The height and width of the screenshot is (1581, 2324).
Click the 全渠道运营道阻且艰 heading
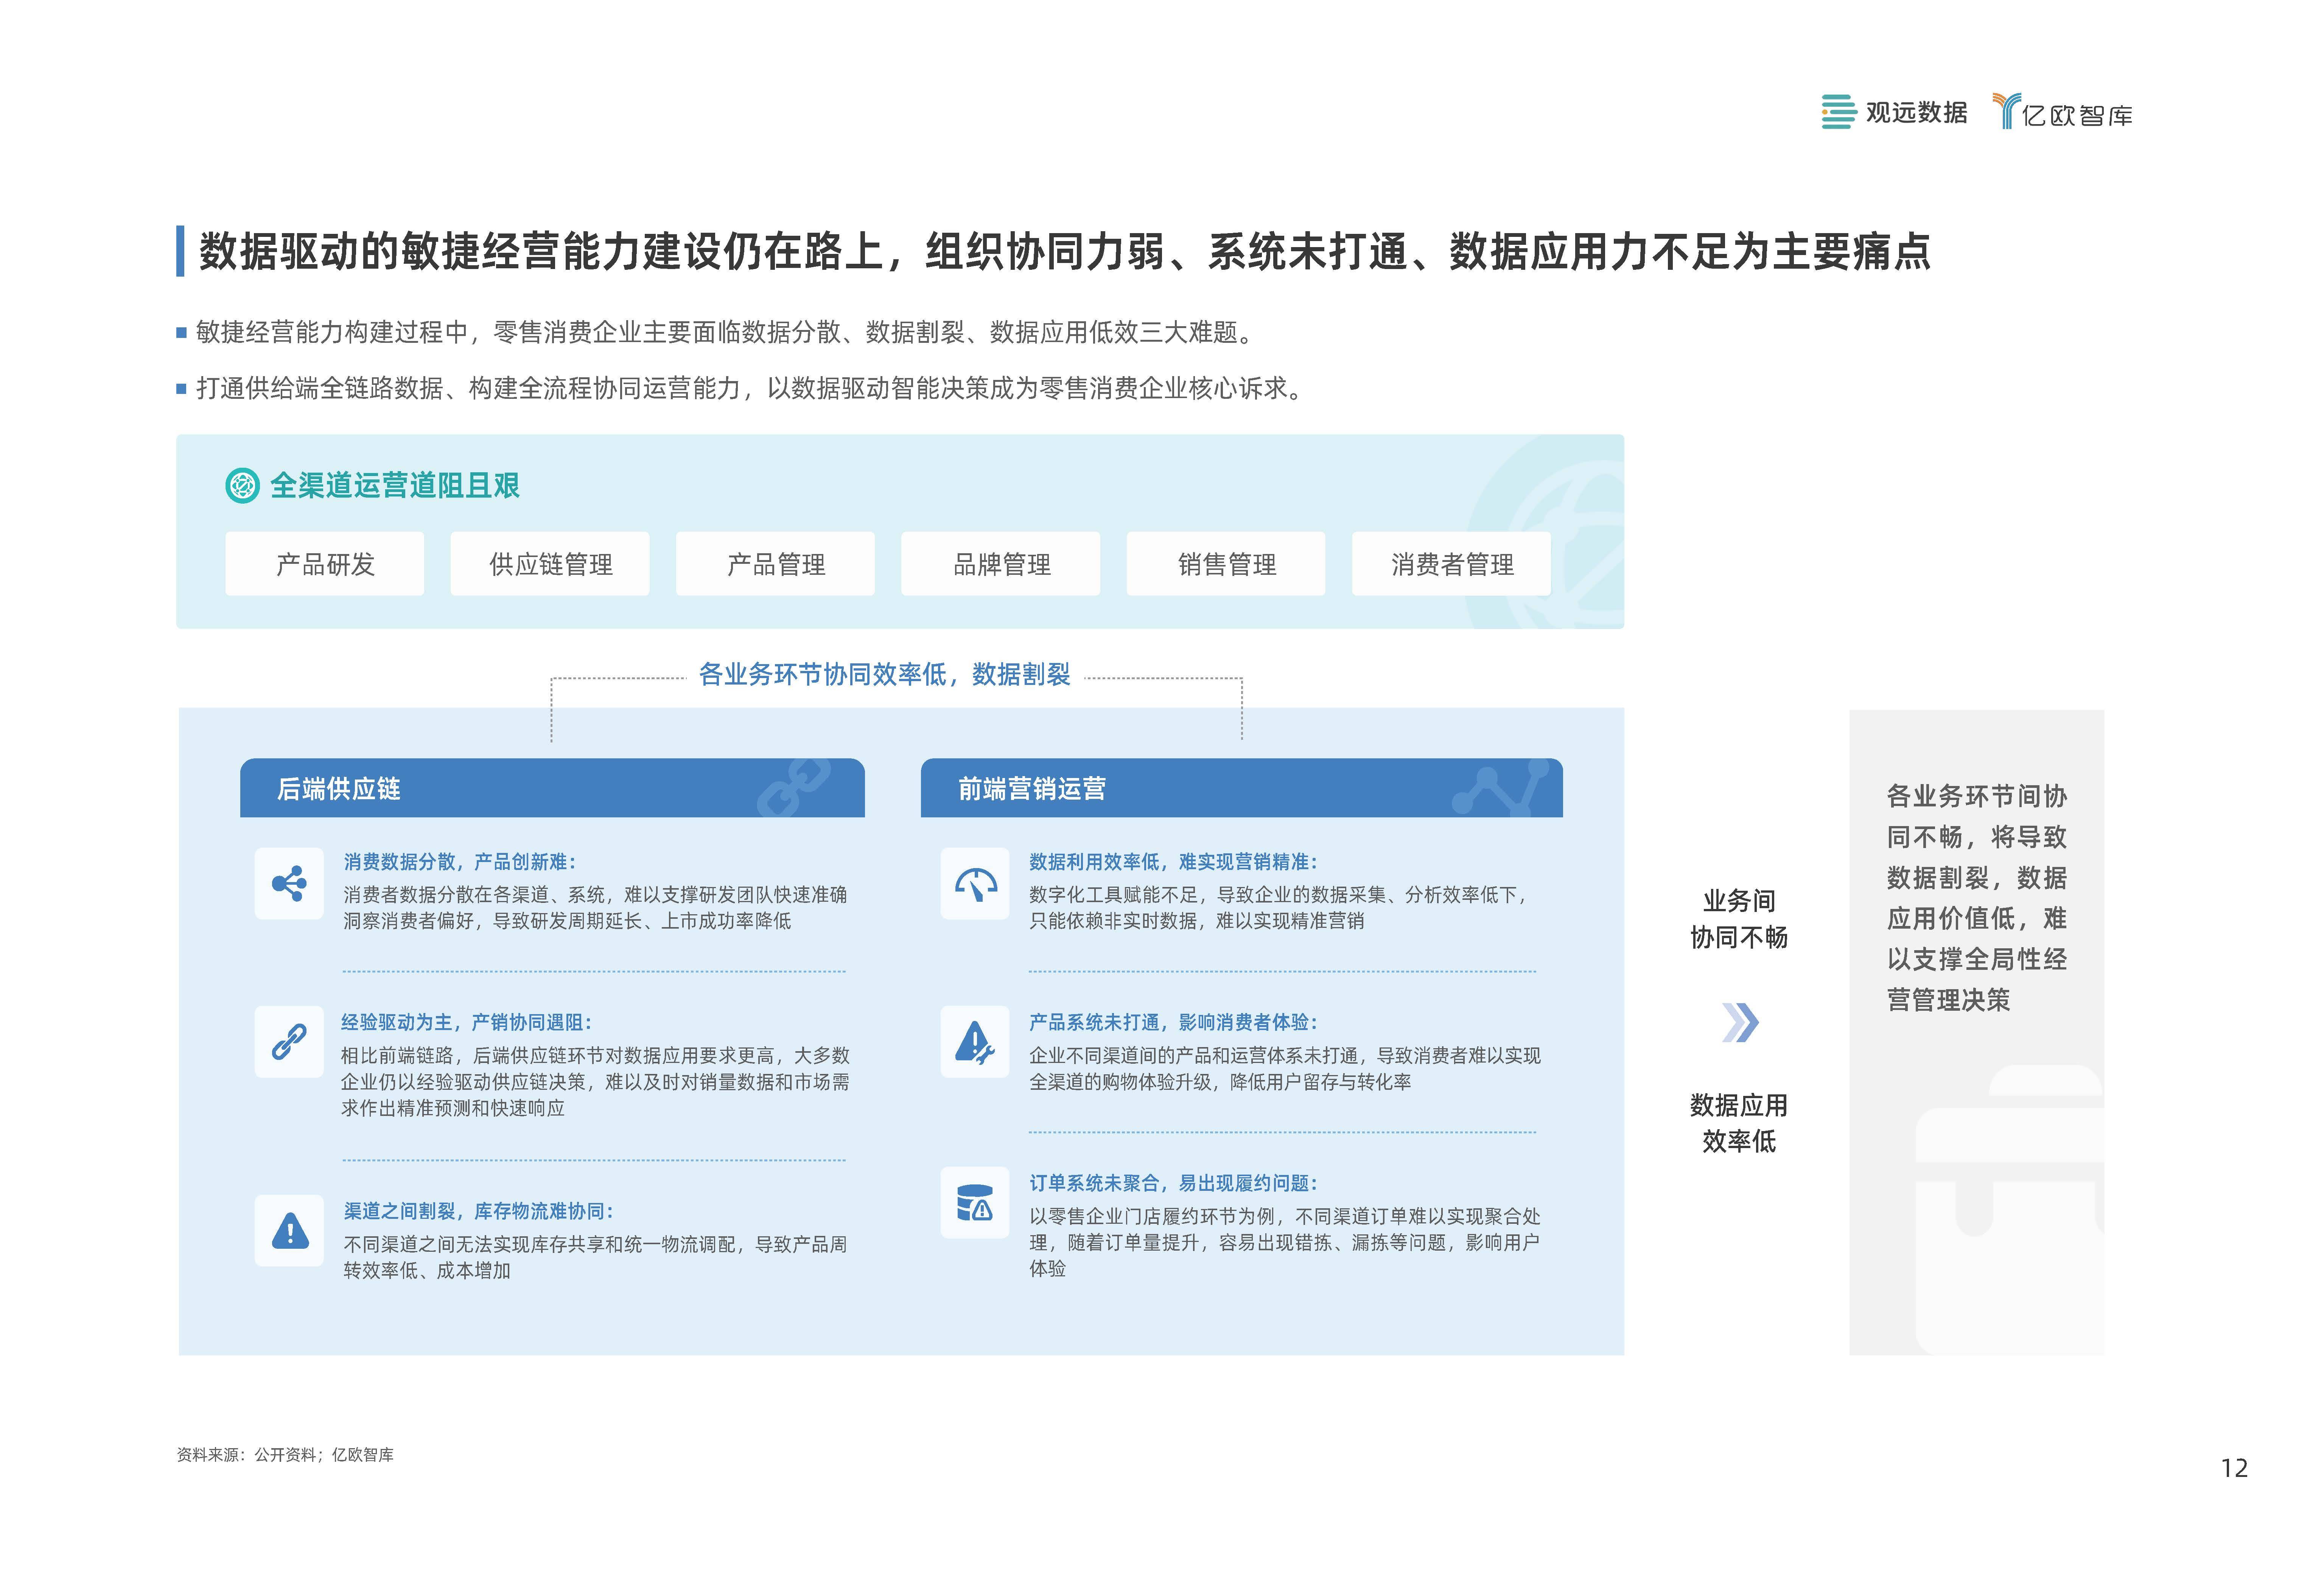click(395, 486)
